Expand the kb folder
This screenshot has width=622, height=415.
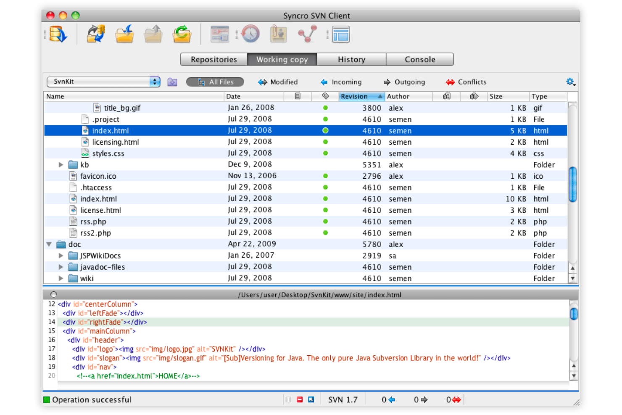61,164
